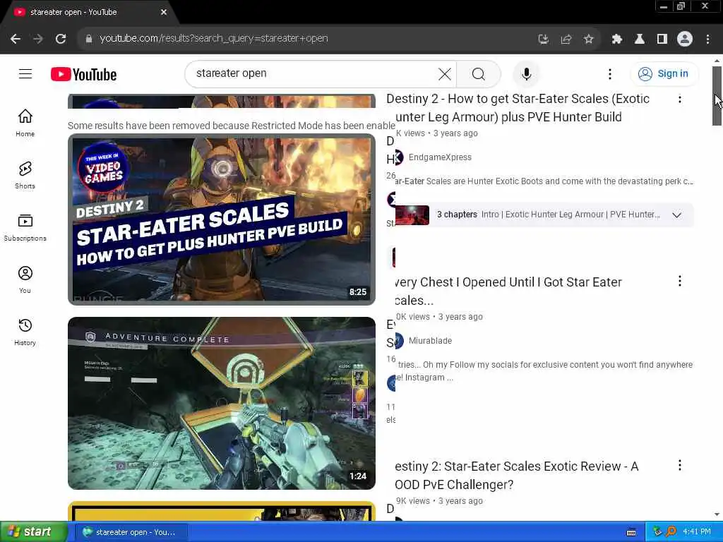Viewport: 723px width, 542px height.
Task: Open Subscriptions in the sidebar
Action: coord(25,228)
